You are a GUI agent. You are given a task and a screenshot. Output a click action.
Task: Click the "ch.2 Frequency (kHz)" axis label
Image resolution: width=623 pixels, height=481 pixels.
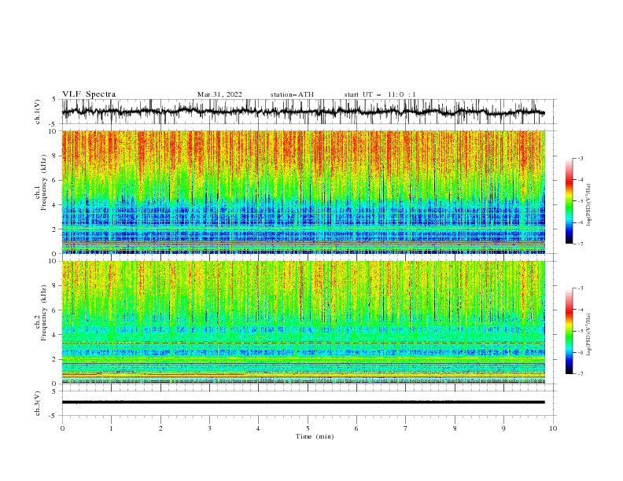(x=41, y=313)
